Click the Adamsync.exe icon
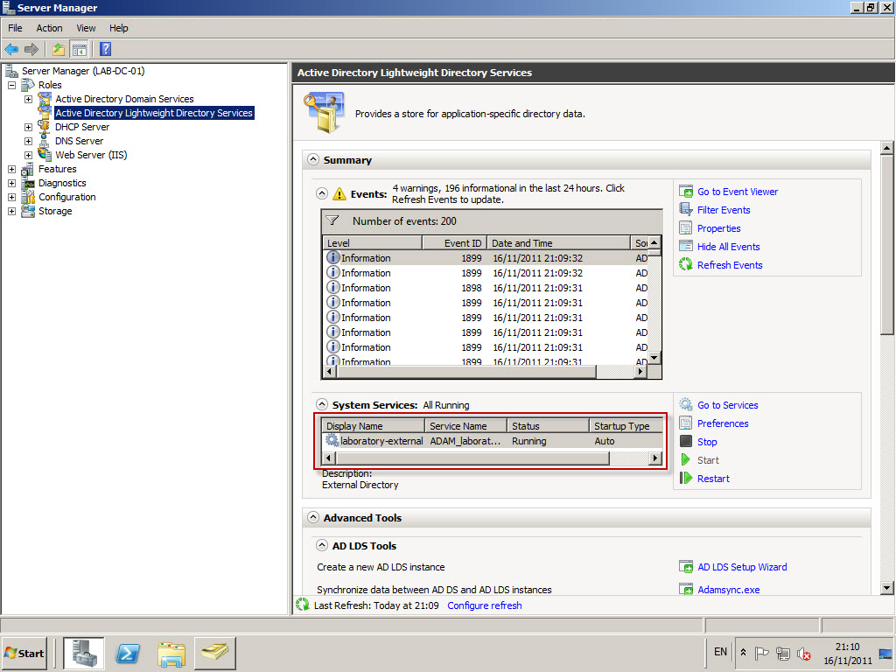Viewport: 896px width, 672px height. tap(686, 589)
